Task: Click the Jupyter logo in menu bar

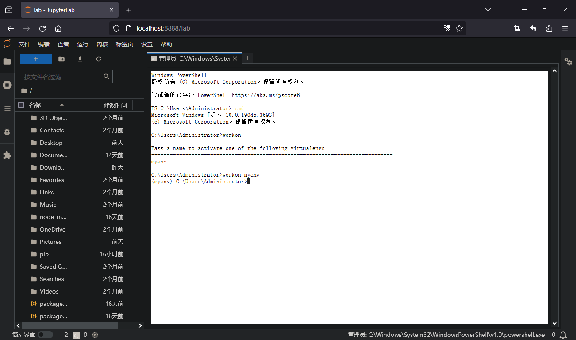Action: 7,44
